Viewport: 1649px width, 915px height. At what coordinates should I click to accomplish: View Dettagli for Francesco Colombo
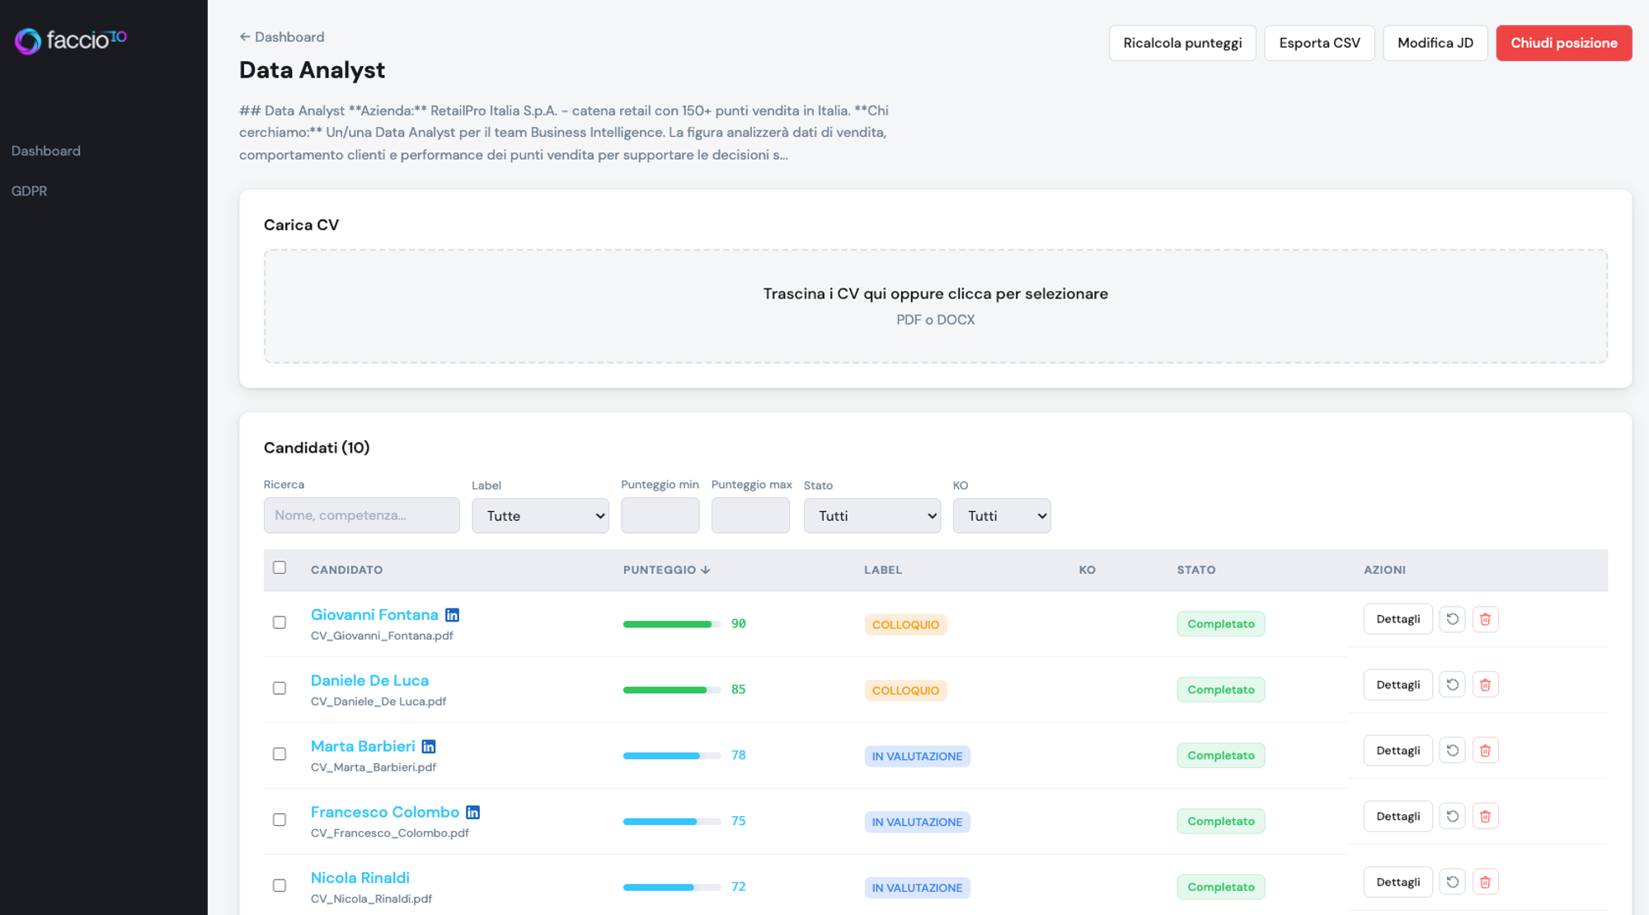(1398, 817)
